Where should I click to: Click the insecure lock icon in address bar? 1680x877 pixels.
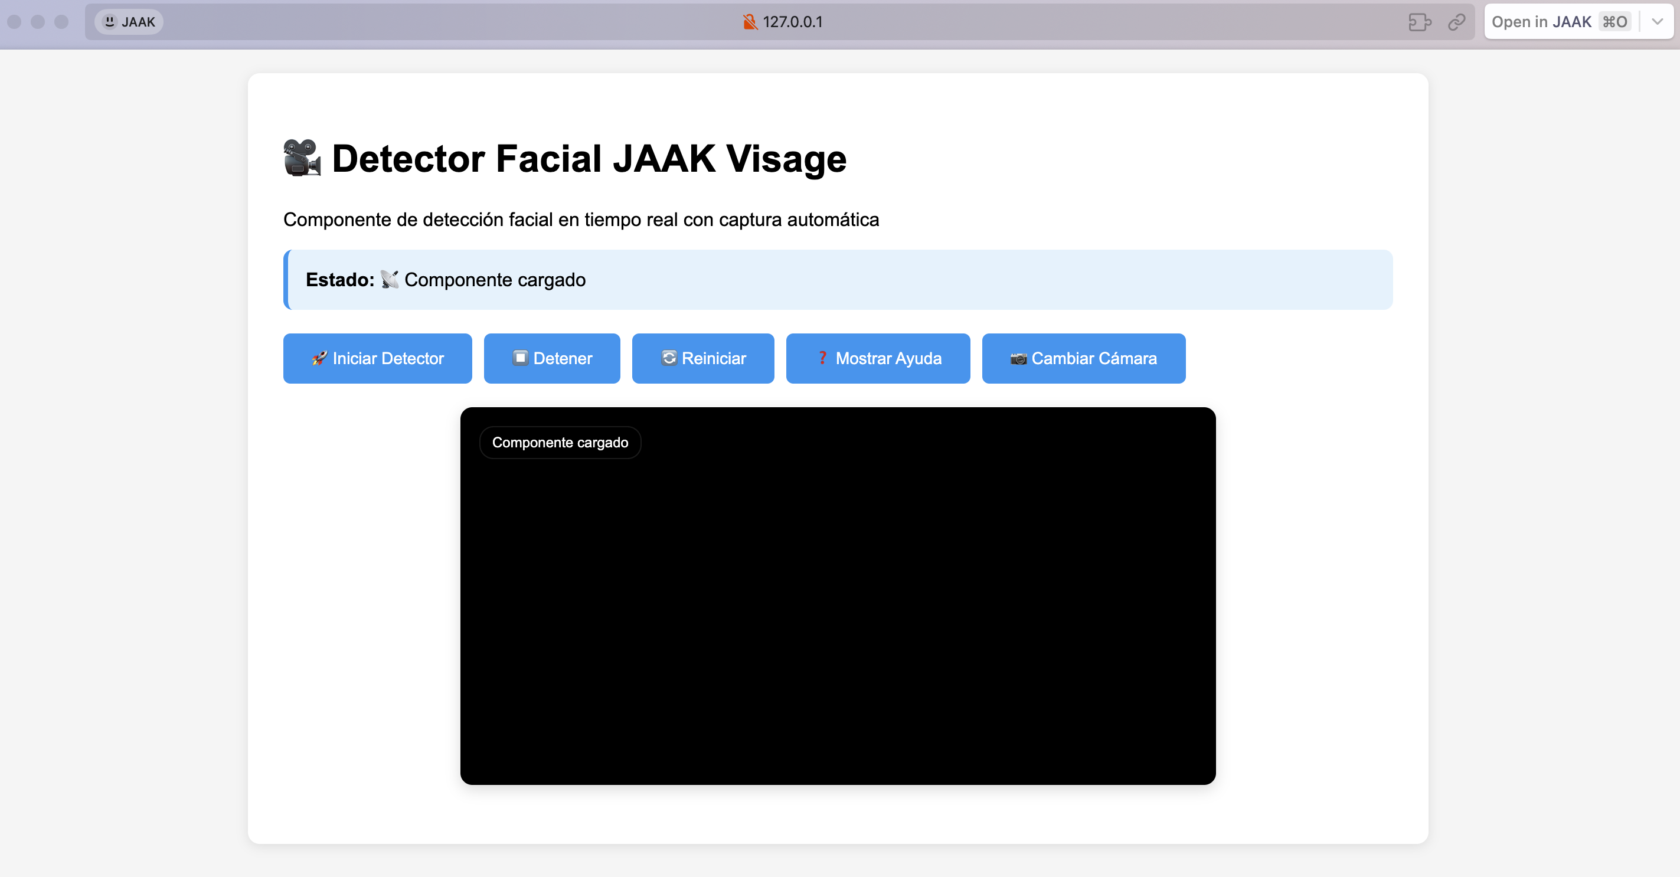click(x=749, y=22)
